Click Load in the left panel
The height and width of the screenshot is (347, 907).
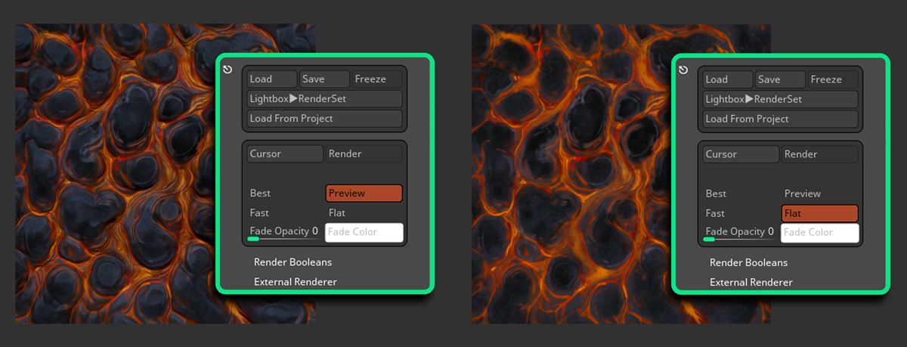coord(272,79)
